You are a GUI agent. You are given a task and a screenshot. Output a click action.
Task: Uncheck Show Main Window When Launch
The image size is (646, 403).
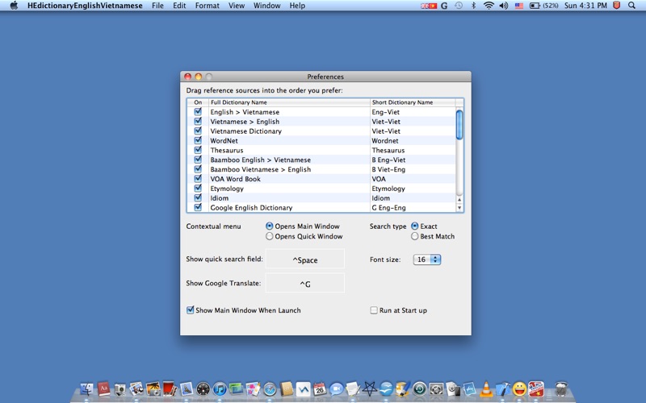point(190,310)
